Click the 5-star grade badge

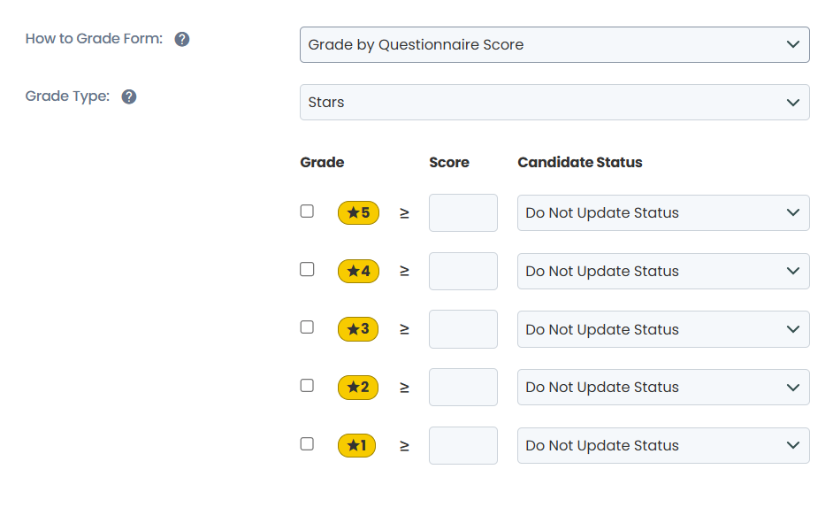click(x=359, y=213)
